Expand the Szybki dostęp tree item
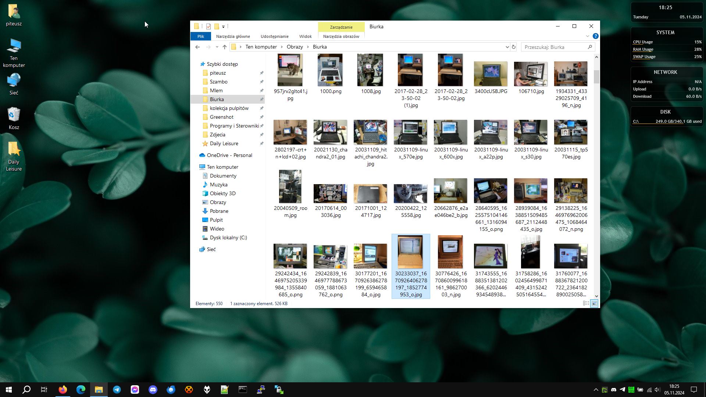 click(197, 64)
